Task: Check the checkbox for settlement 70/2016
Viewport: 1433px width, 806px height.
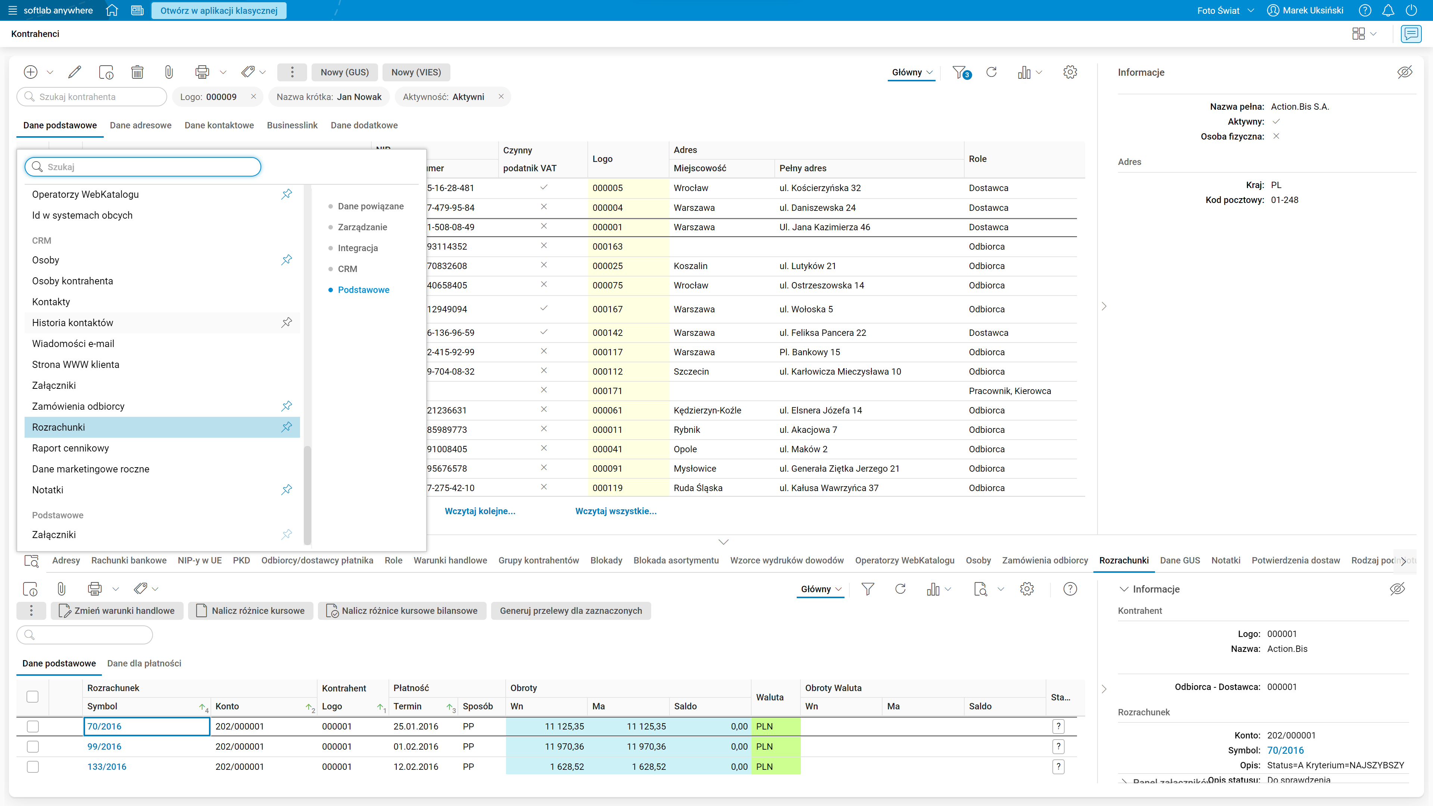Action: [x=33, y=727]
